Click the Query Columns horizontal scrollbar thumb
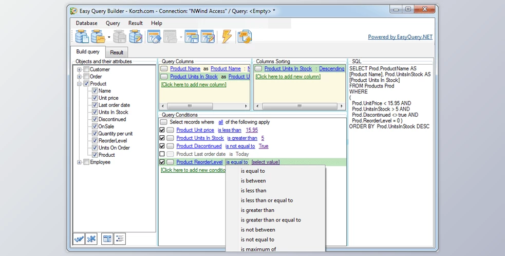The image size is (505, 256). point(190,106)
